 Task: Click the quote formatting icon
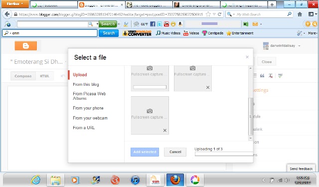[262, 76]
